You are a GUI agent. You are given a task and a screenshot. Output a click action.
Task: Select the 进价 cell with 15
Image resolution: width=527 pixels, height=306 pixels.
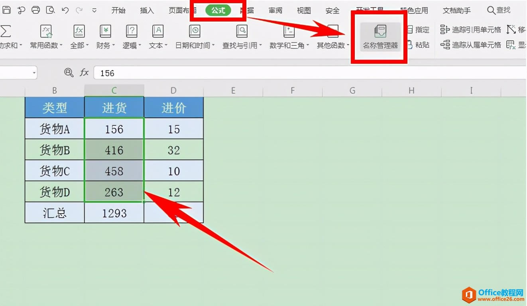173,128
